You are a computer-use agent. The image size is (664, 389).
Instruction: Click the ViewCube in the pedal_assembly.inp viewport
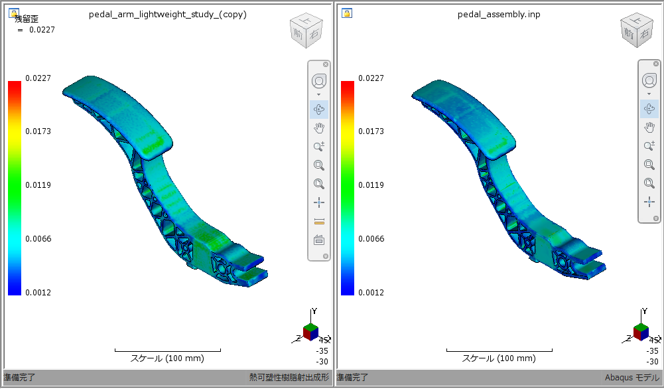click(636, 30)
